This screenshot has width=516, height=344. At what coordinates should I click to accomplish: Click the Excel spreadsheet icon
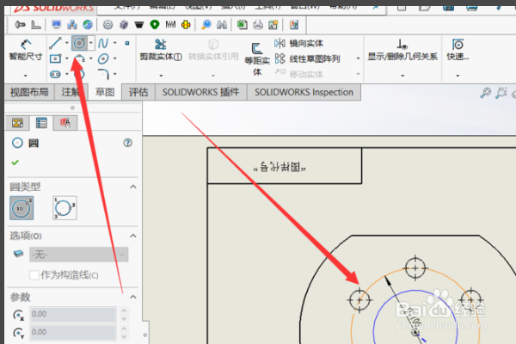click(243, 25)
